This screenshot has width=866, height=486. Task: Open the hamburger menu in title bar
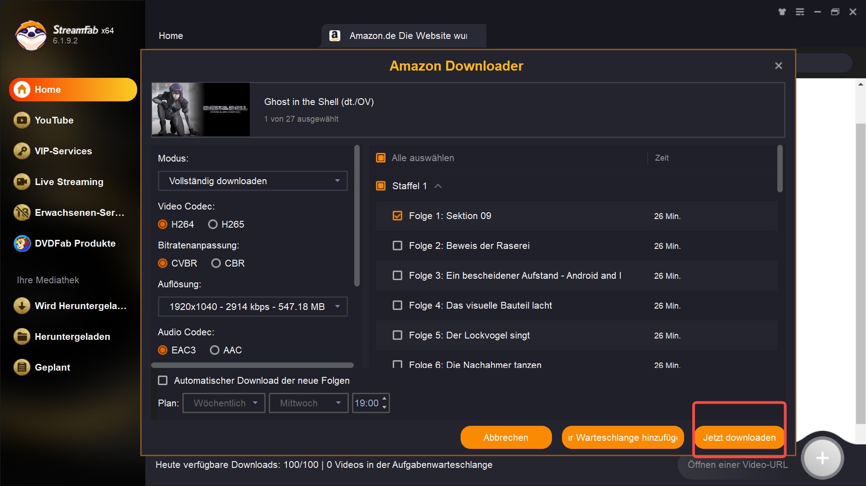[x=800, y=12]
